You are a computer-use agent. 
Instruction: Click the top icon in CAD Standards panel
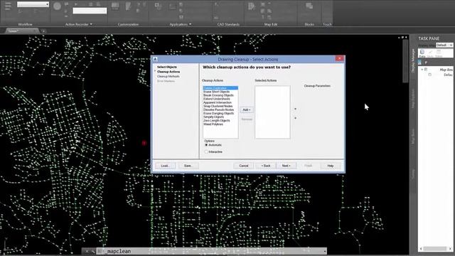(x=216, y=4)
